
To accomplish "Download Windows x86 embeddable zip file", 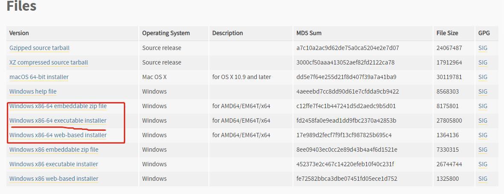I will click(x=54, y=150).
